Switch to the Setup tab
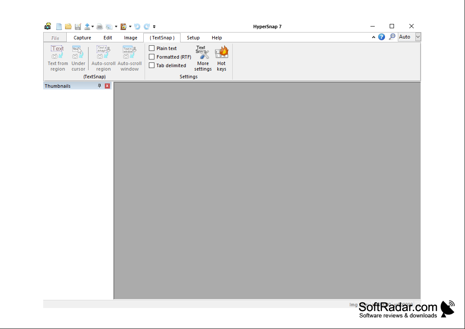Viewport: 465px width, 329px height. (193, 38)
